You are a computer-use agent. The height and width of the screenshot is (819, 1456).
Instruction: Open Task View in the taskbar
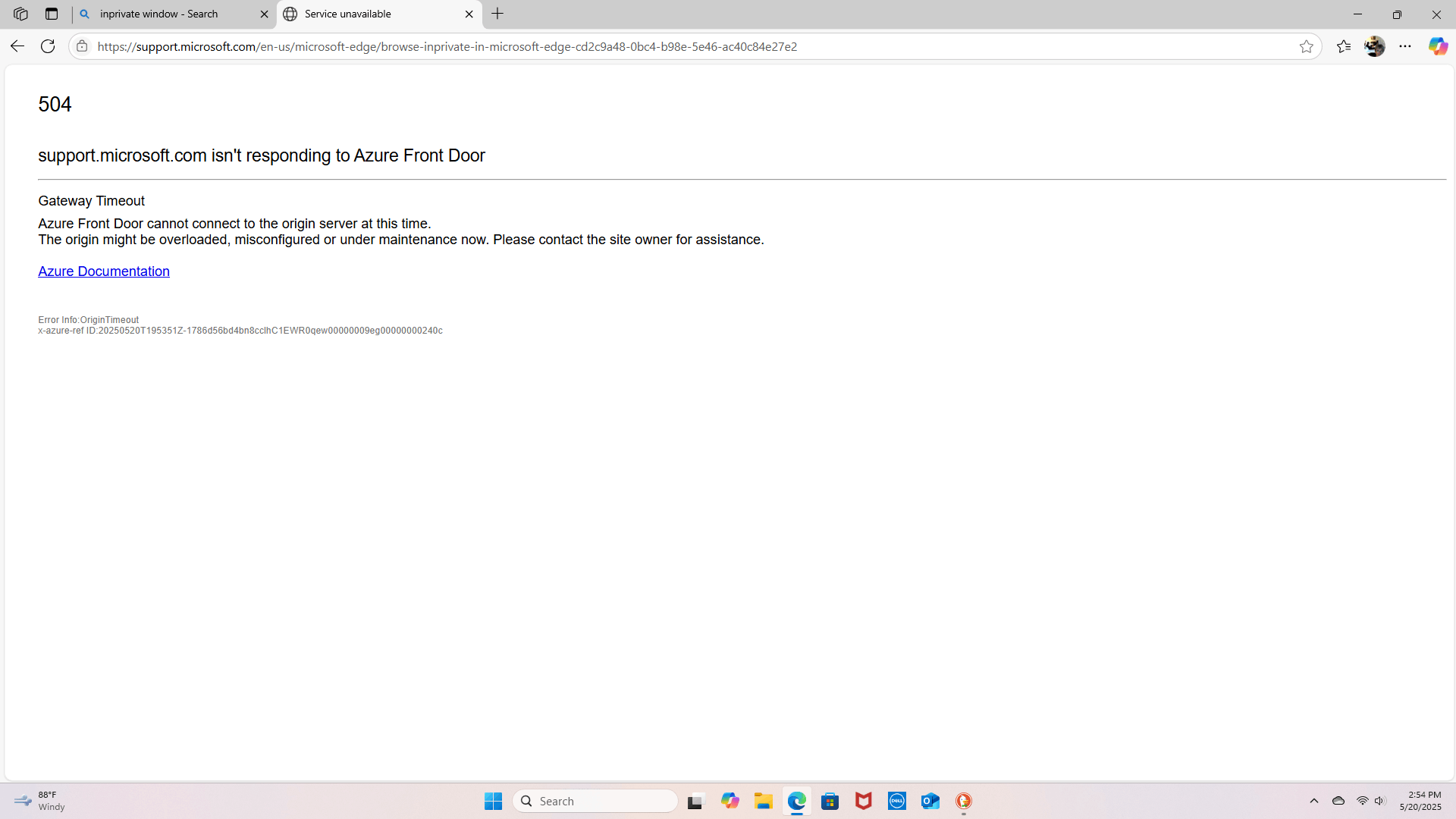coord(695,801)
